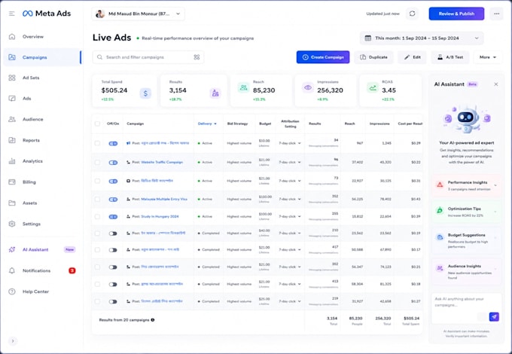Click the Meta Ads infinity logo
512x354 pixels.
point(27,14)
